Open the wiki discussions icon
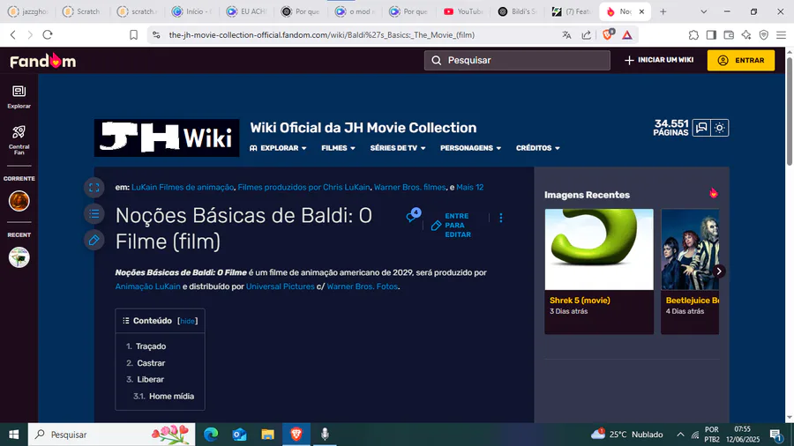 click(x=701, y=128)
